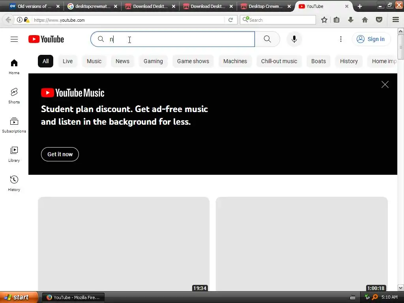Select the Gaming filter chip

click(153, 61)
